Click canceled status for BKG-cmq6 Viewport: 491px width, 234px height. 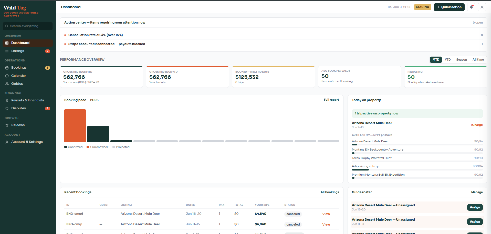click(293, 214)
